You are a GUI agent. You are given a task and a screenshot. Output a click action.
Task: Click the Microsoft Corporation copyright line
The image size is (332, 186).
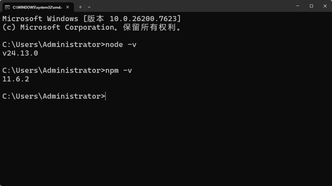(92, 27)
